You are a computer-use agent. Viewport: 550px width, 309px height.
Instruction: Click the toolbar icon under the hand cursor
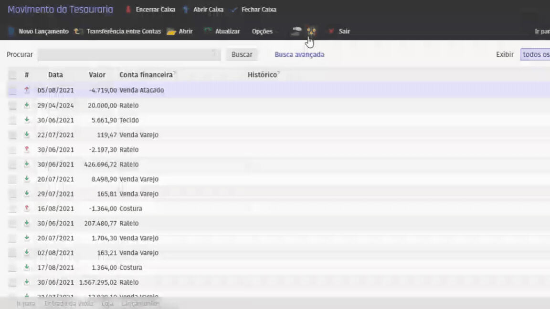[x=311, y=31]
